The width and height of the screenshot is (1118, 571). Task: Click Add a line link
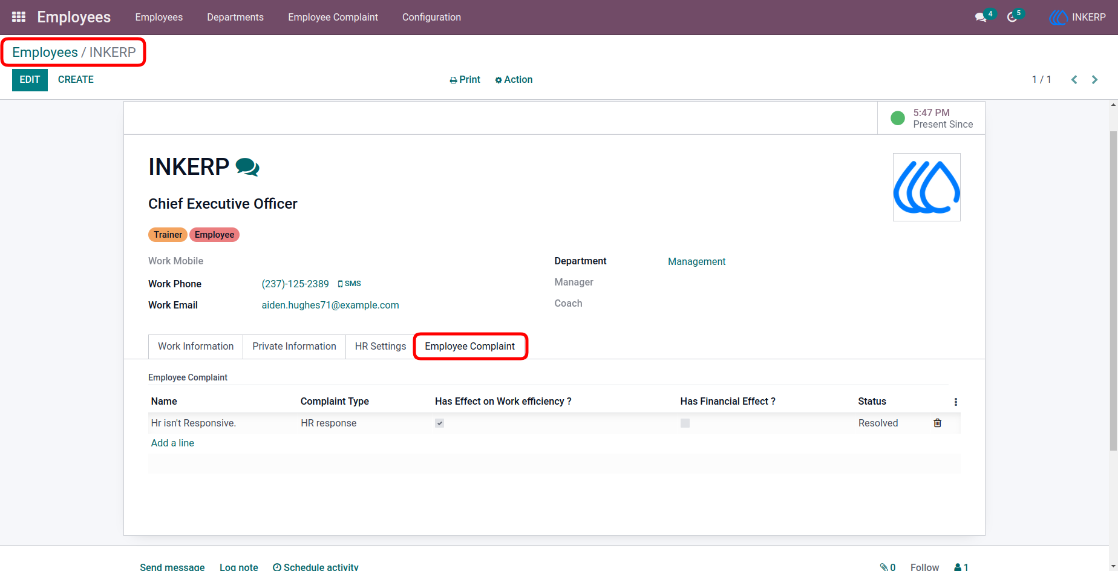point(172,443)
